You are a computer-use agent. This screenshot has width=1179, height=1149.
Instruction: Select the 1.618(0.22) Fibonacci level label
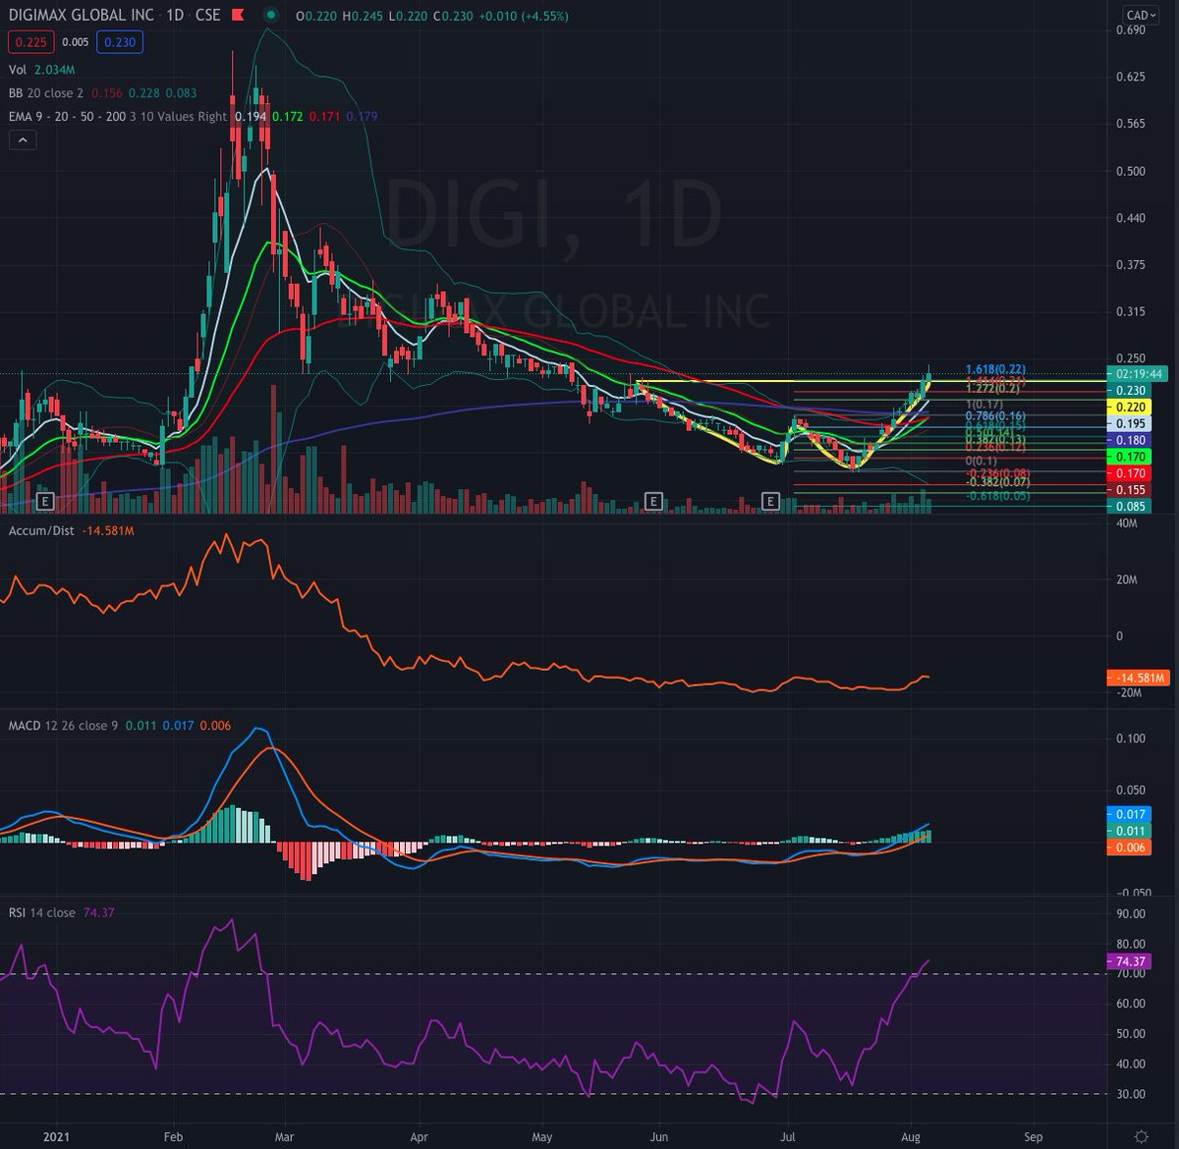pyautogui.click(x=995, y=370)
